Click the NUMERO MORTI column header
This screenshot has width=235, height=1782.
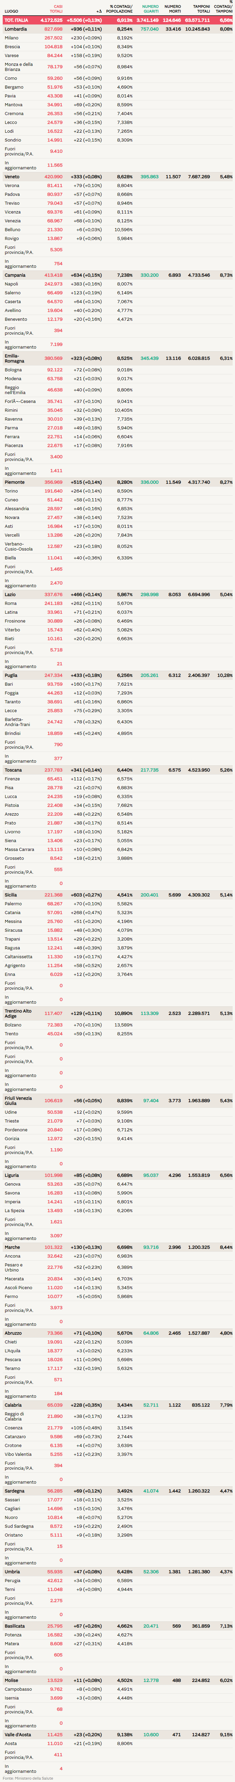(x=172, y=9)
